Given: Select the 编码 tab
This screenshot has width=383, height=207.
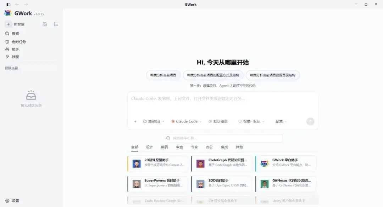Looking at the screenshot, I should [165, 147].
